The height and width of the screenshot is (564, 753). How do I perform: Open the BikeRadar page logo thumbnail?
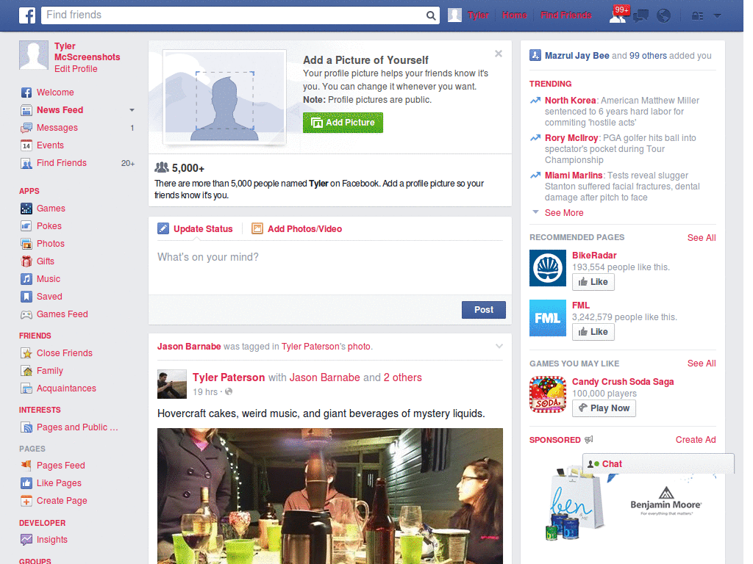[x=548, y=268]
